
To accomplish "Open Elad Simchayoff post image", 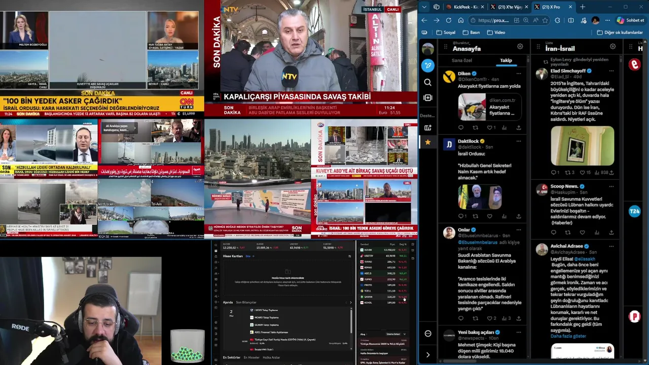I will pos(583,146).
